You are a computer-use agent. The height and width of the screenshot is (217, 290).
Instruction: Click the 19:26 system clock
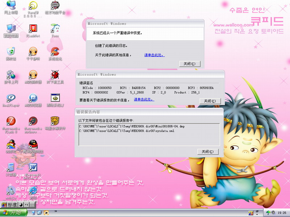point(282,213)
